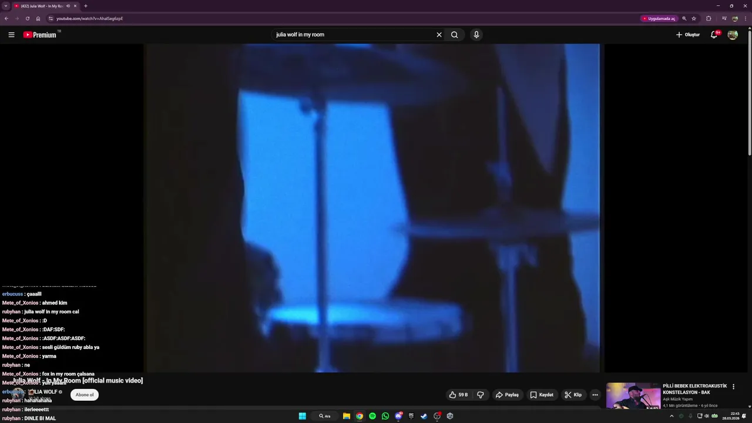Click the youtube.com address bar URL
The image size is (752, 423).
click(x=89, y=18)
